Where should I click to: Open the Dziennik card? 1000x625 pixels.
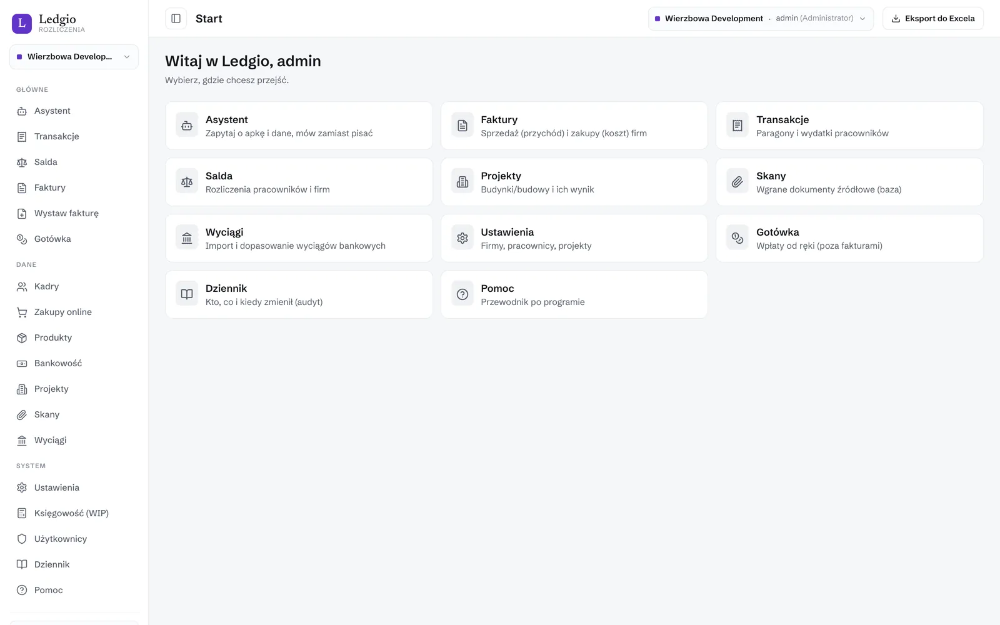(299, 294)
